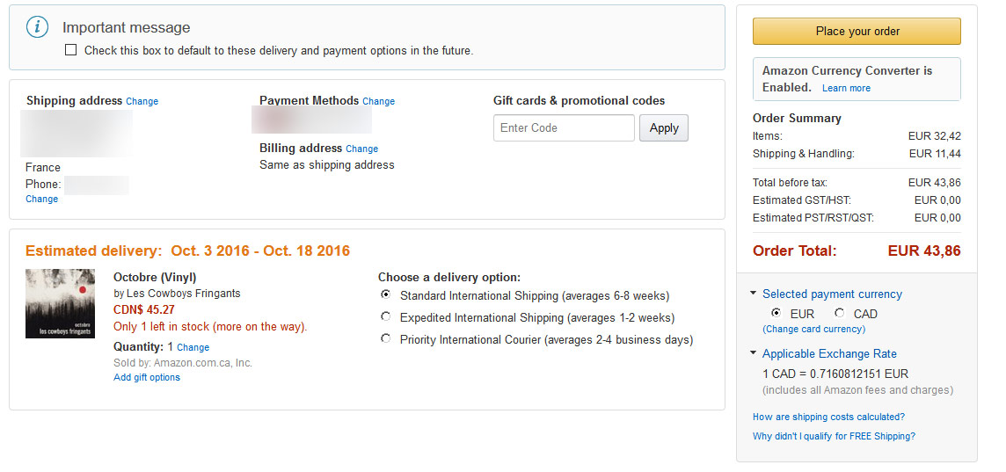Check the default delivery and payment options box
Screen dimensions: 1006x472
(x=70, y=50)
